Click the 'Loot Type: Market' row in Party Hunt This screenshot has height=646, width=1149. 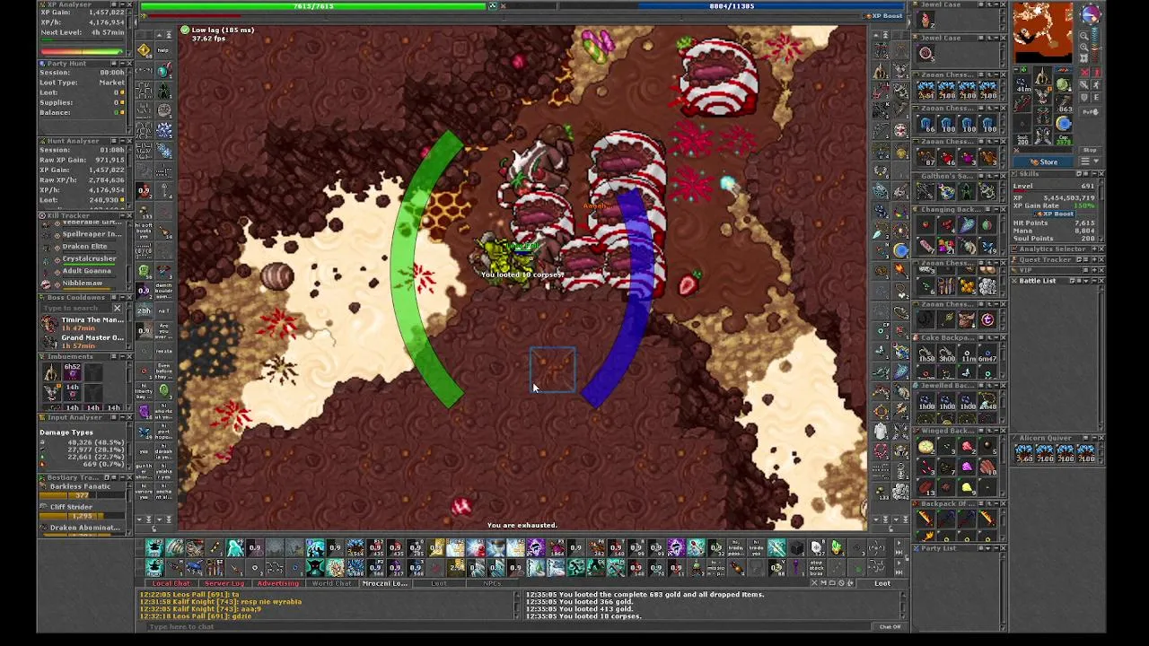click(x=83, y=83)
